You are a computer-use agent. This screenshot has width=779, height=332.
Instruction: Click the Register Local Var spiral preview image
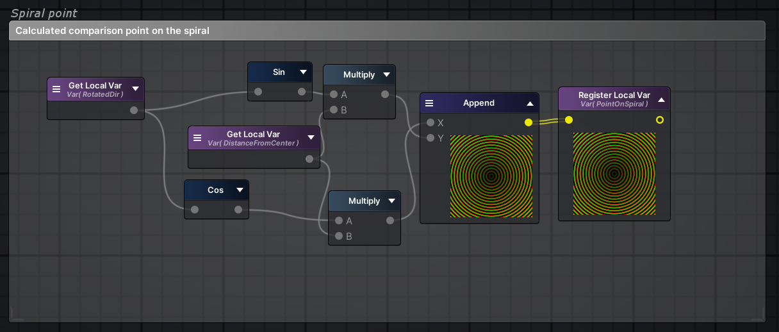(614, 174)
